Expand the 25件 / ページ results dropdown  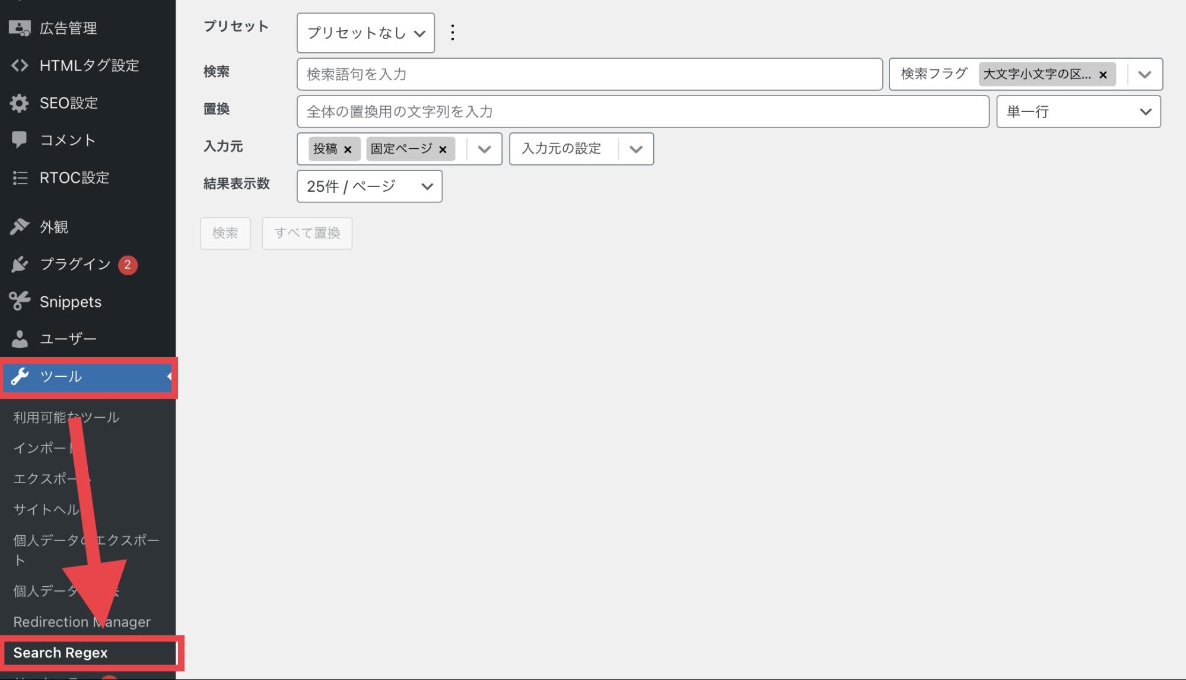(x=369, y=186)
